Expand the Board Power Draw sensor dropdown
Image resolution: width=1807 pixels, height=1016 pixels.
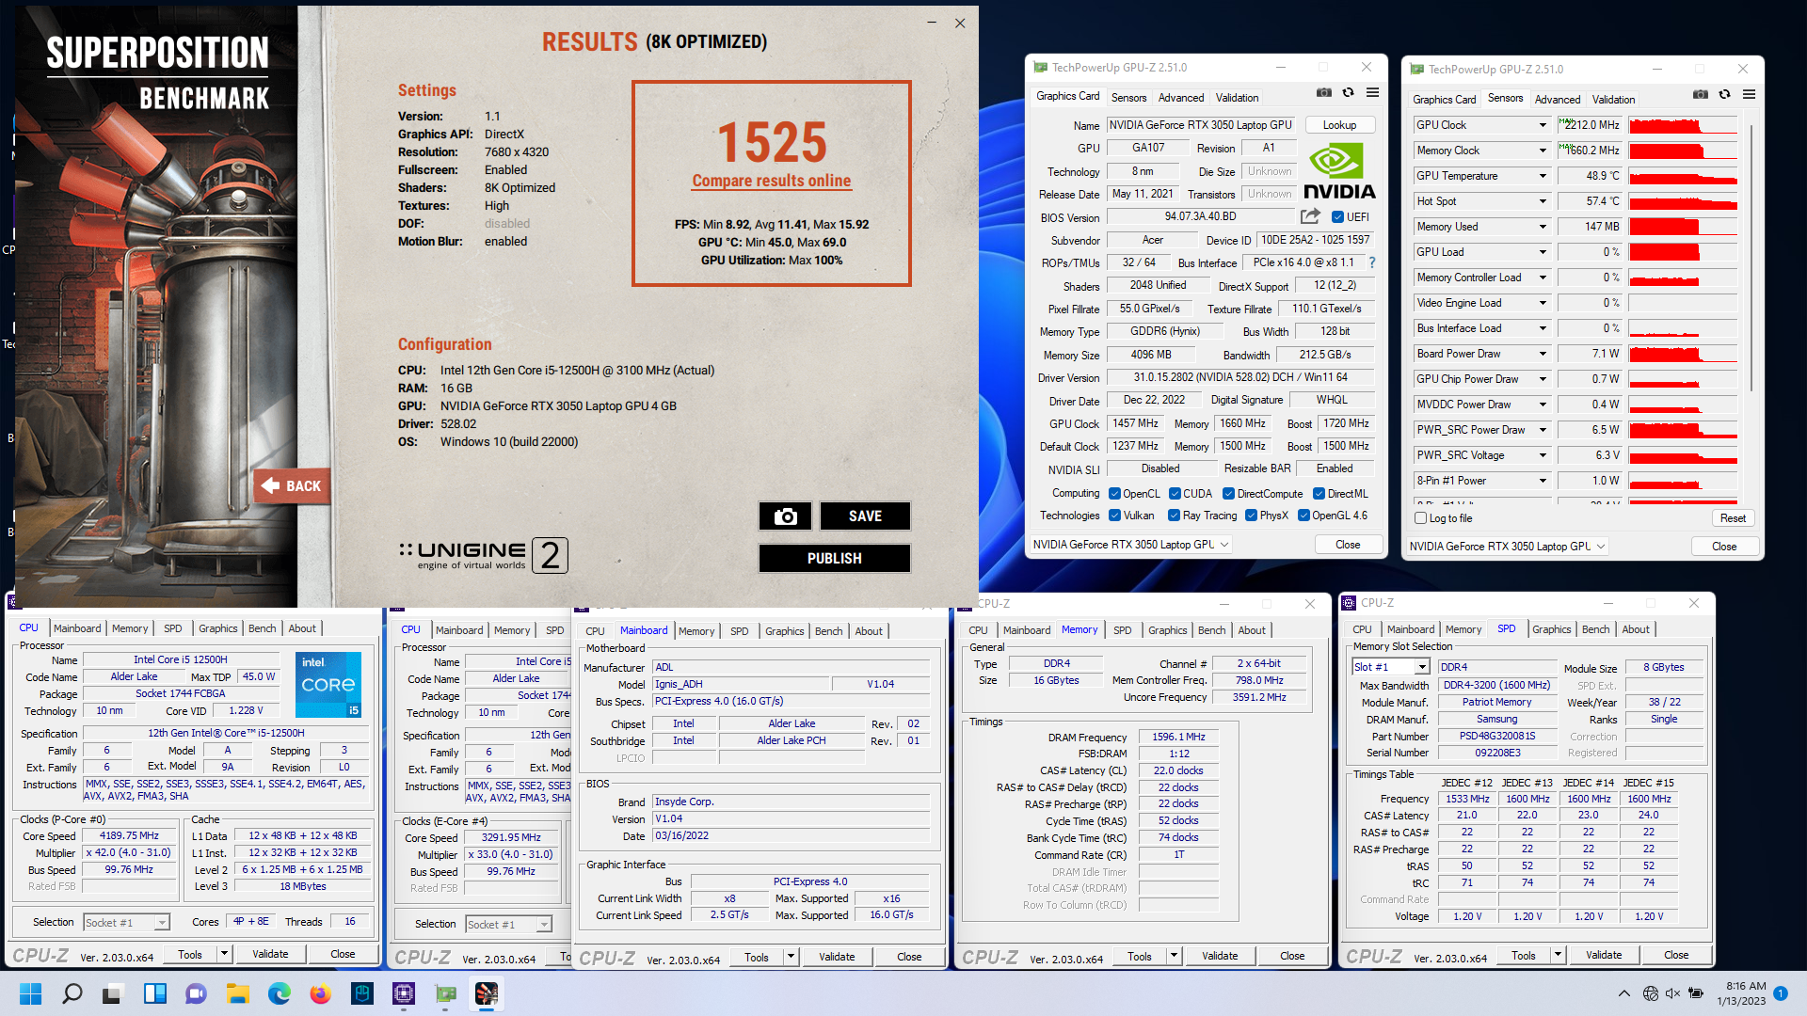coord(1543,354)
